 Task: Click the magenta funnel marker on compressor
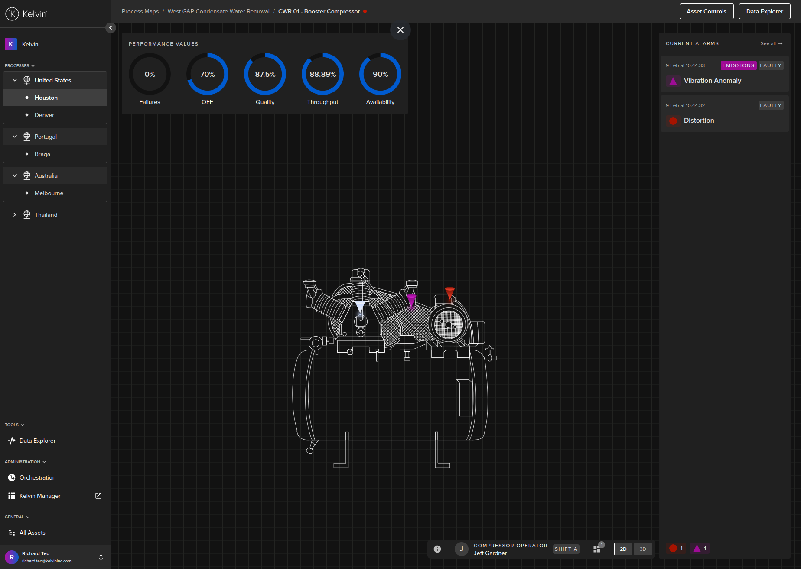click(x=411, y=300)
